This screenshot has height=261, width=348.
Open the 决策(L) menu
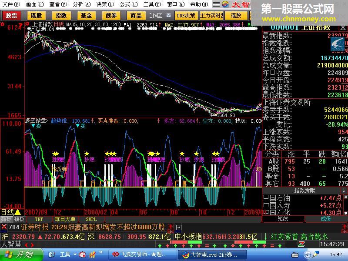point(105,4)
